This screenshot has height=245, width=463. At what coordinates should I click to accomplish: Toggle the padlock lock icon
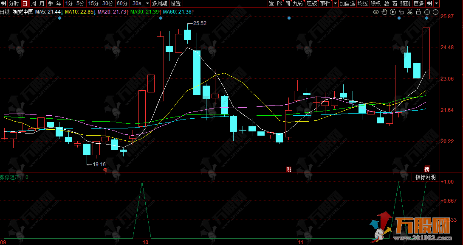coord(419,12)
